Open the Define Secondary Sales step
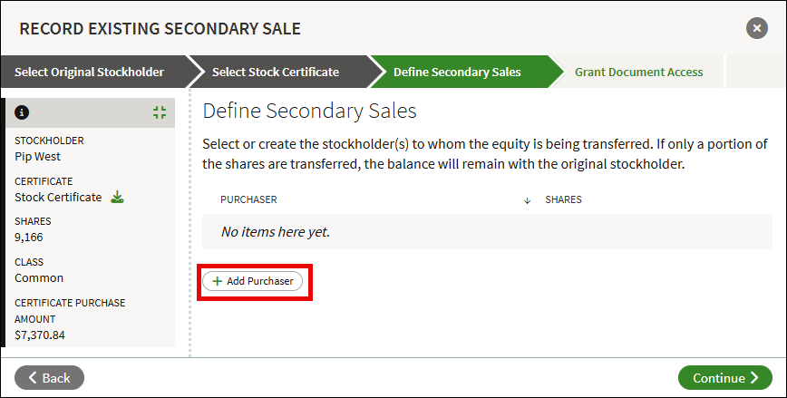The height and width of the screenshot is (398, 787). point(457,72)
